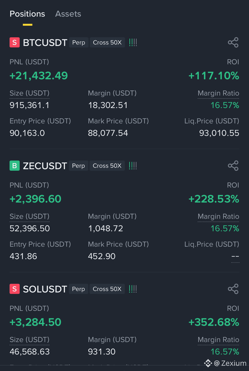249x371 pixels.
Task: Click the red S short badge for BTCUSDT
Action: coord(14,42)
